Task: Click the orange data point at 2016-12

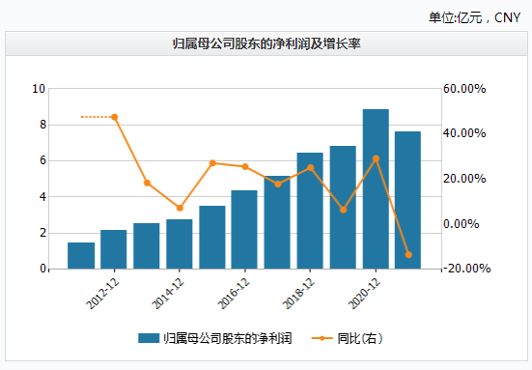Action: pyautogui.click(x=245, y=167)
